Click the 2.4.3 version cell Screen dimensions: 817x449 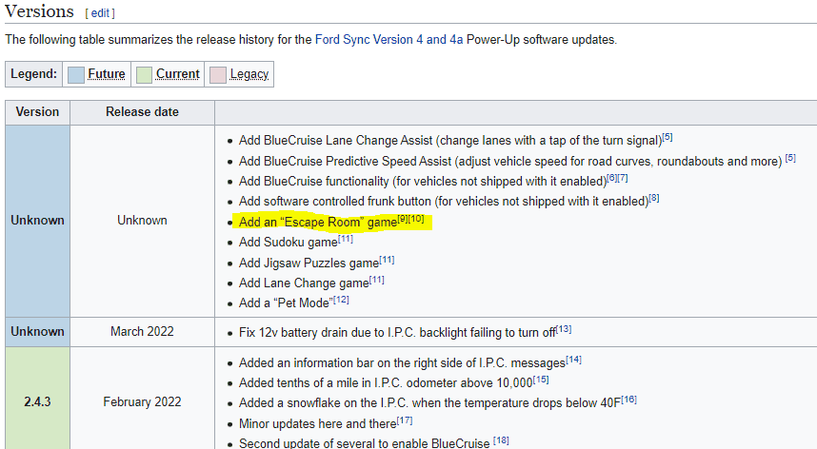point(38,401)
